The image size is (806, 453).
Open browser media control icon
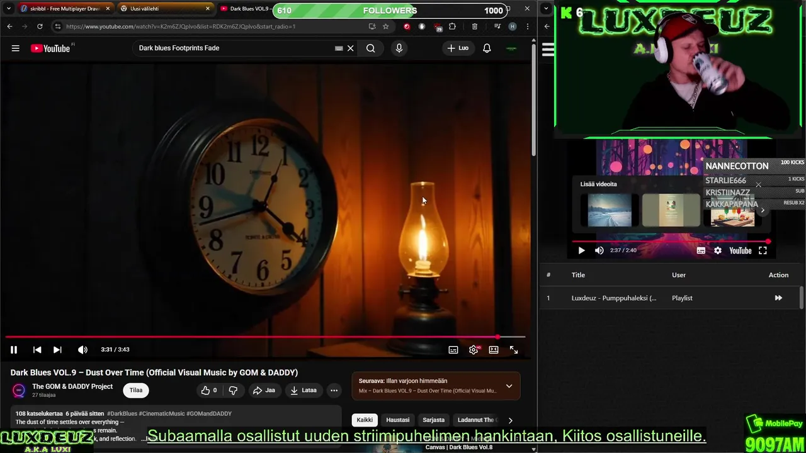coord(497,26)
